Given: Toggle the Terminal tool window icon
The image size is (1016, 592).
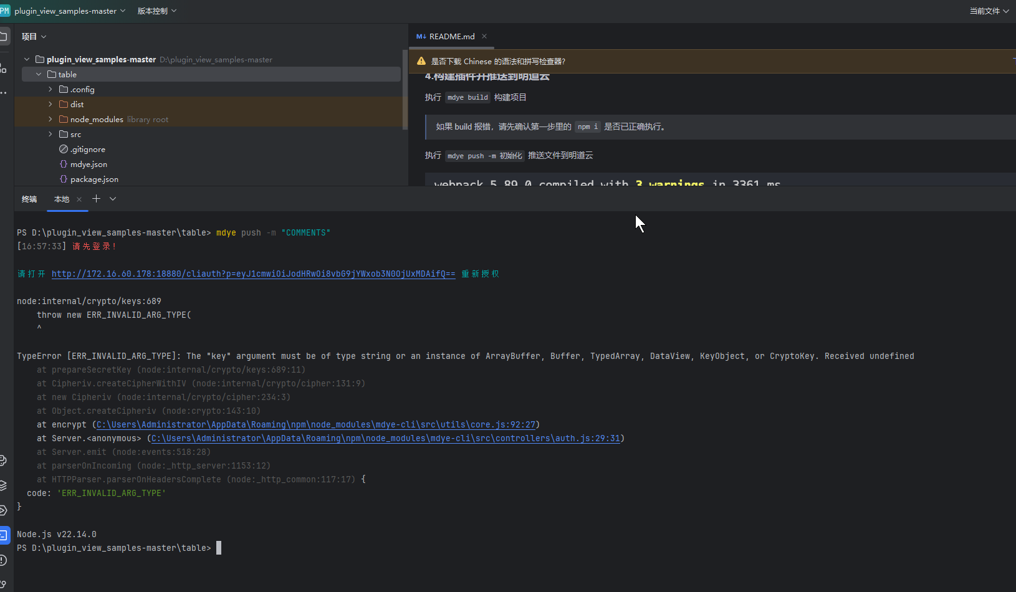Looking at the screenshot, I should coord(4,535).
